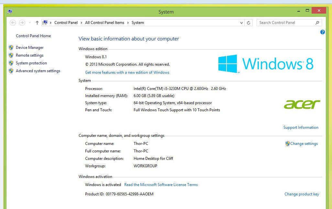Click shield icon beside Advanced system settings
Screen dimensions: 332x209
coord(11,71)
